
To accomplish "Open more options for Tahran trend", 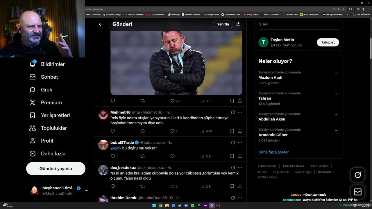I will pyautogui.click(x=337, y=94).
